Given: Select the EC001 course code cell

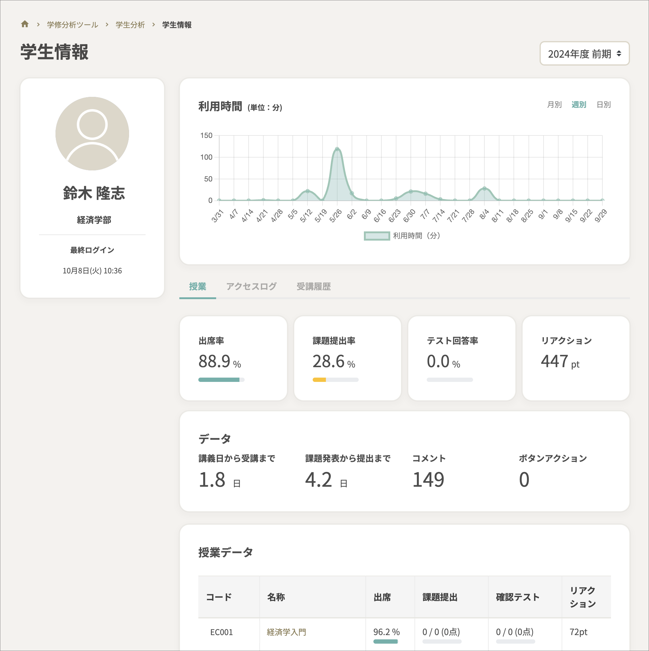Looking at the screenshot, I should point(221,633).
